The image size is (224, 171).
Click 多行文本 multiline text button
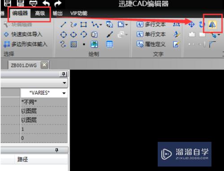(151, 24)
